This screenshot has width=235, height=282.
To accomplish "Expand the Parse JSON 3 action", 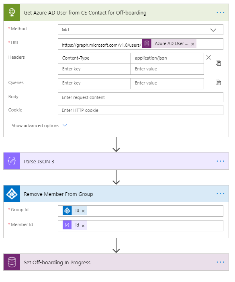I will click(116, 161).
